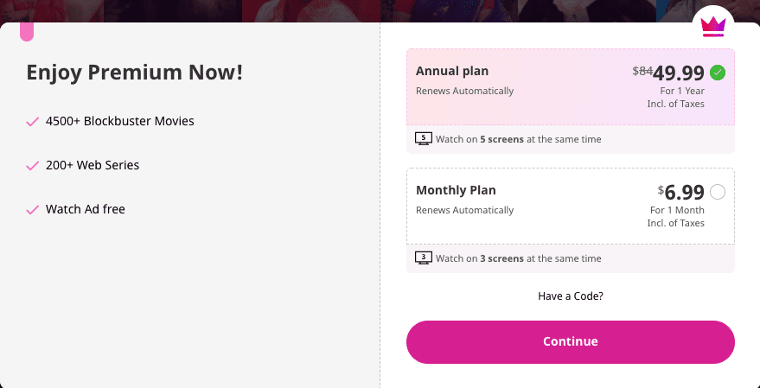Click the checkmark beside 200+ Web Series
Viewport: 760px width, 388px height.
coord(33,166)
